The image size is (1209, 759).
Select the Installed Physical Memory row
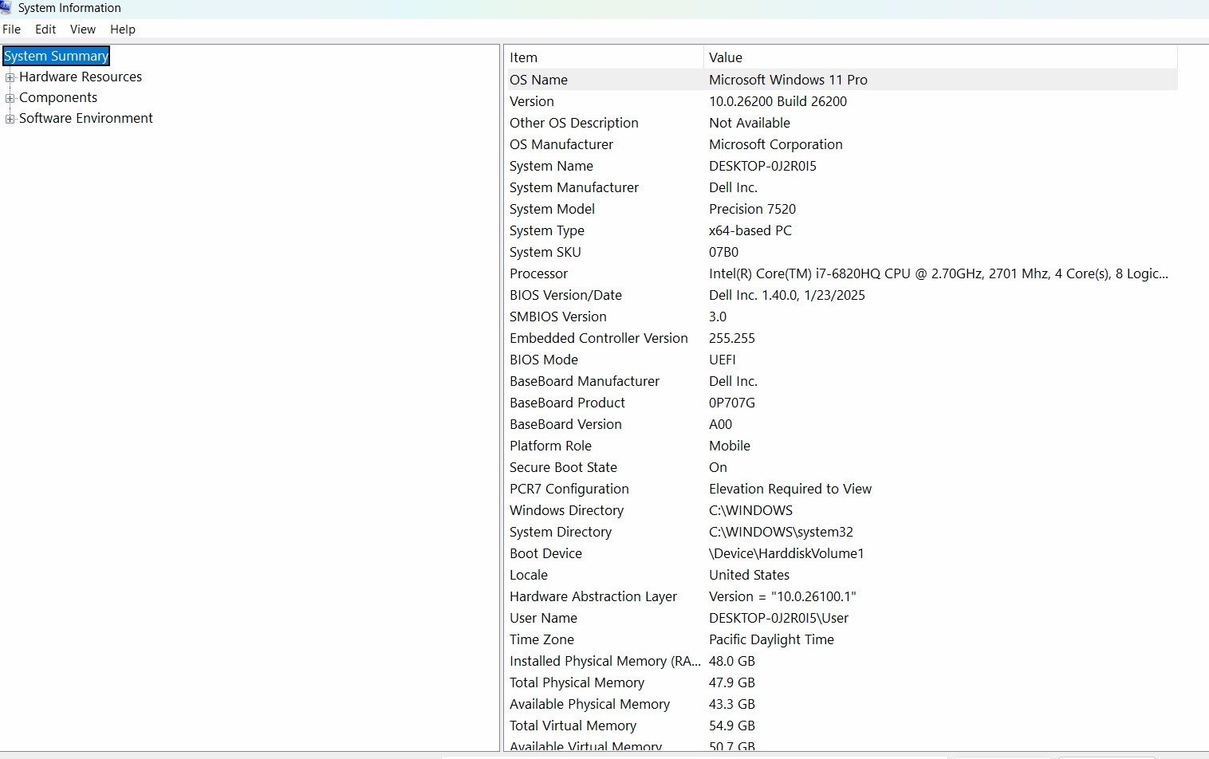841,661
